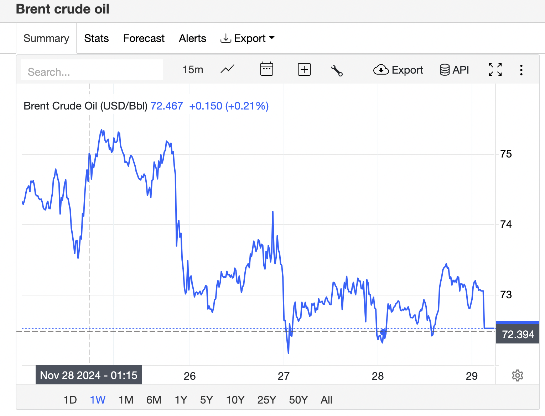This screenshot has height=416, width=545.
Task: Click the Nov 28 2024 - 01:15 date tooltip
Action: coord(89,375)
